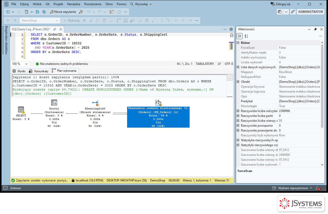
Task: Click the parse query checkmark icon
Action: [x=91, y=21]
